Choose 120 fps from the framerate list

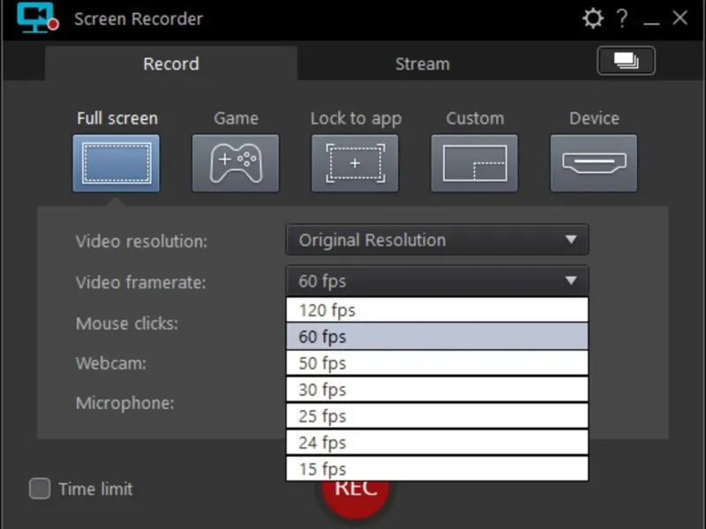tap(437, 310)
